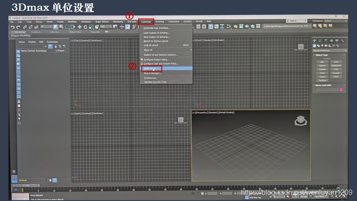Select the Select and Link tool

pyautogui.click(x=25, y=27)
